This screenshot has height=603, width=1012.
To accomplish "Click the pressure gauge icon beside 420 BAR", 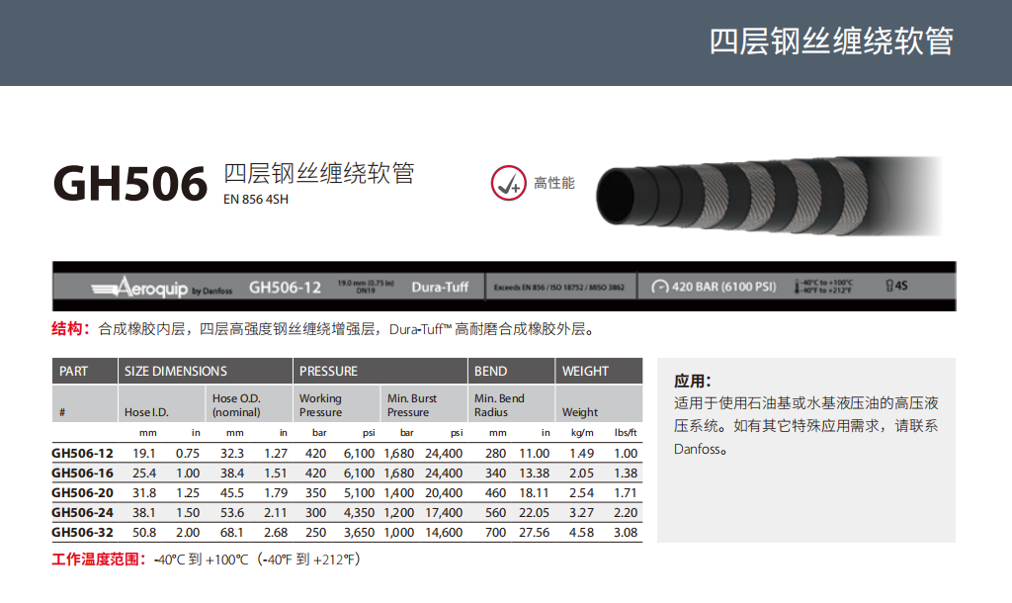I will point(660,288).
